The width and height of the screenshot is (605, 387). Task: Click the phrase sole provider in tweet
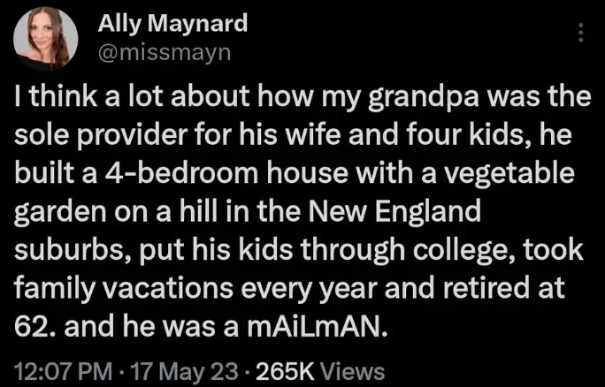click(x=99, y=136)
